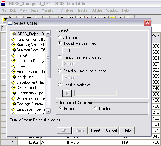Screen dimensions: 161x146
Task: Reset the Select Cases dialog
Action: [x=96, y=130]
